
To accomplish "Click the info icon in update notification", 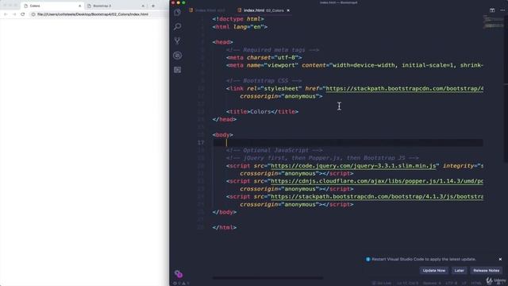I will [x=368, y=259].
